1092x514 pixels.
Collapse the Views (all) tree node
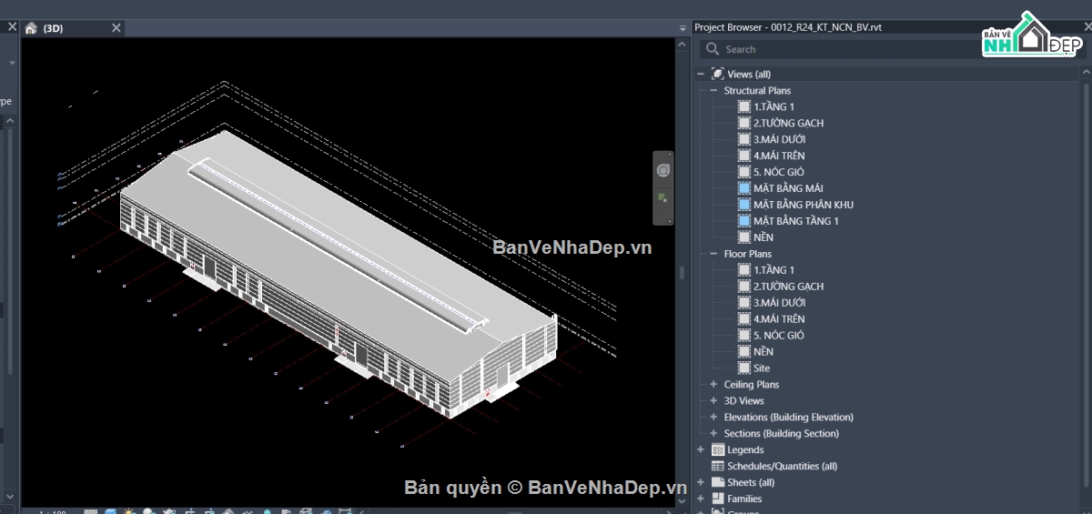click(x=701, y=75)
